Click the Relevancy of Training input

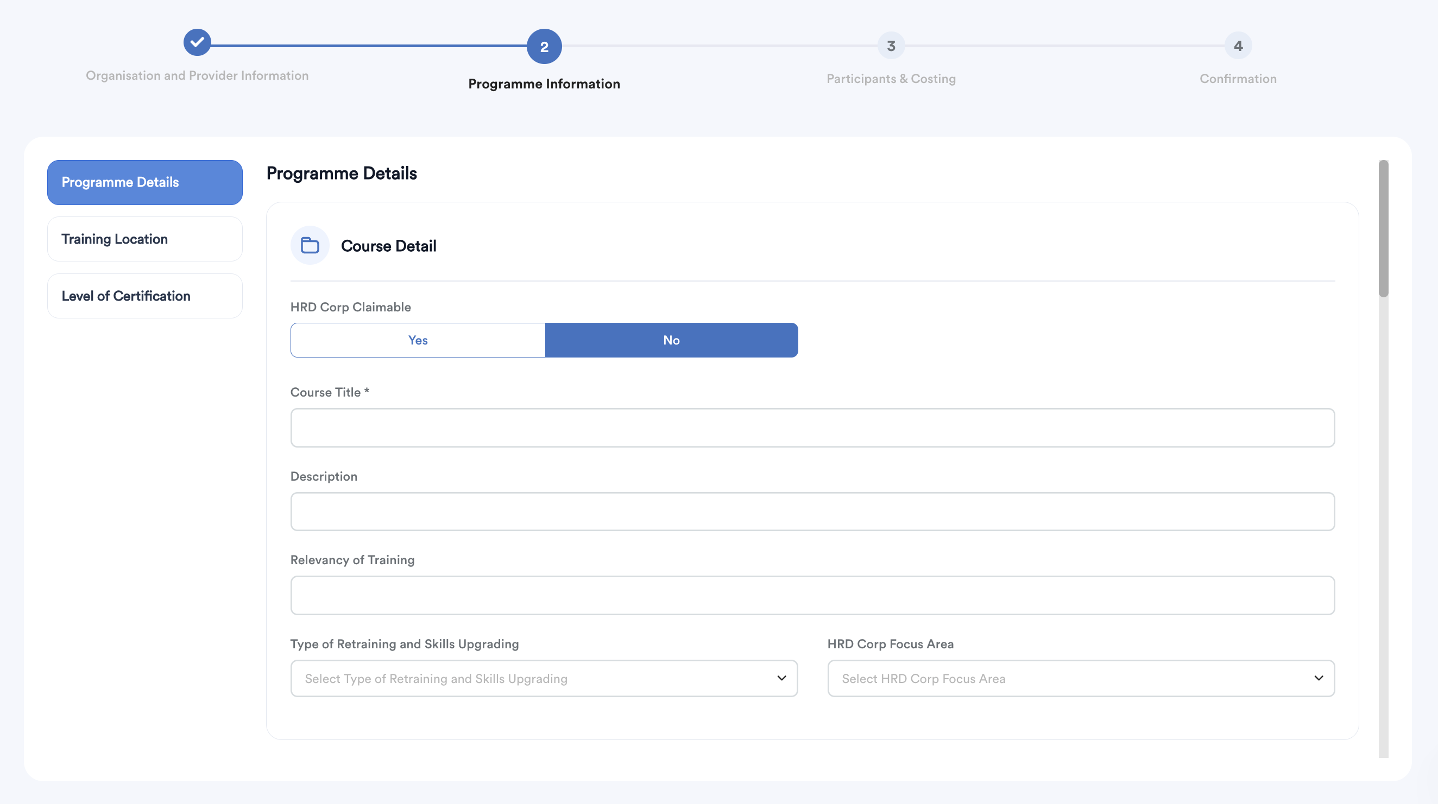click(x=812, y=596)
